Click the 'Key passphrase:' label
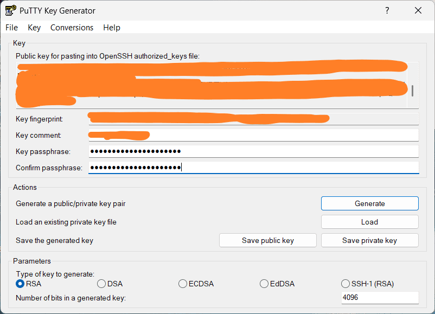Image resolution: width=435 pixels, height=314 pixels. [43, 151]
